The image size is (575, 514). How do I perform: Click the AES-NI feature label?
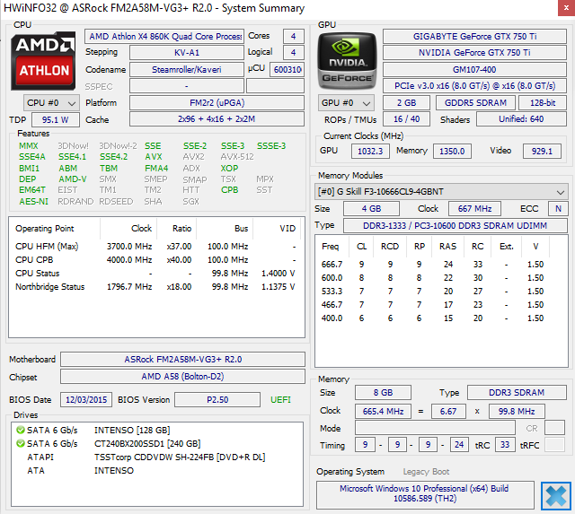pyautogui.click(x=33, y=201)
